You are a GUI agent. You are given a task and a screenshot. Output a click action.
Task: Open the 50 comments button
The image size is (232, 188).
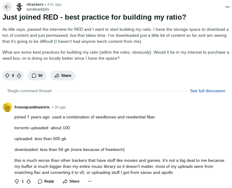pyautogui.click(x=37, y=76)
